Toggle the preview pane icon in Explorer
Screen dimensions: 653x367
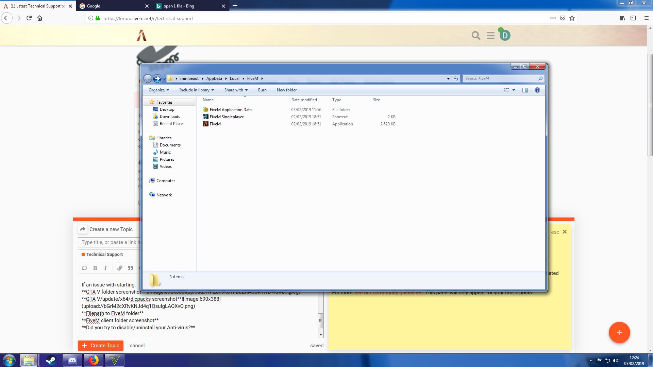click(x=525, y=90)
